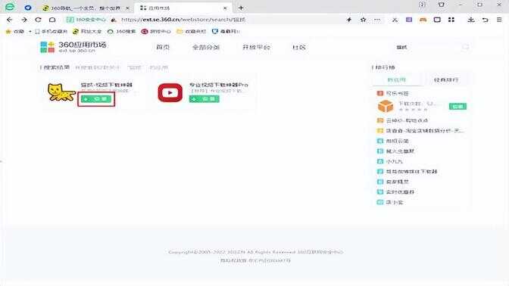Image resolution: width=509 pixels, height=286 pixels.
Task: Open the three-dots more options in address bar
Action: [x=377, y=20]
